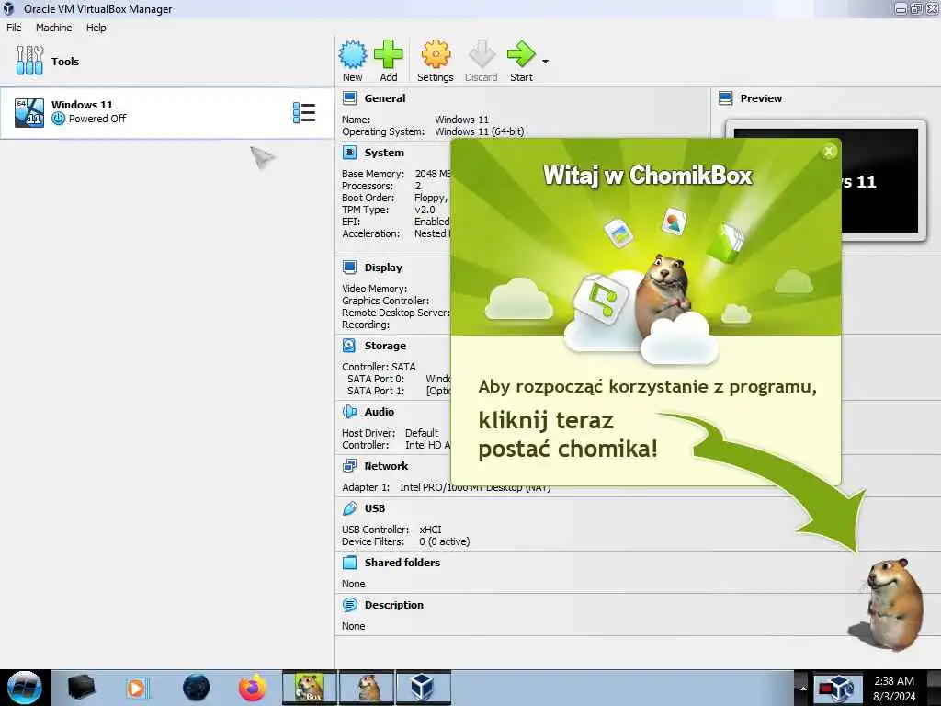Close the ChomikBox welcome popup

click(x=829, y=152)
